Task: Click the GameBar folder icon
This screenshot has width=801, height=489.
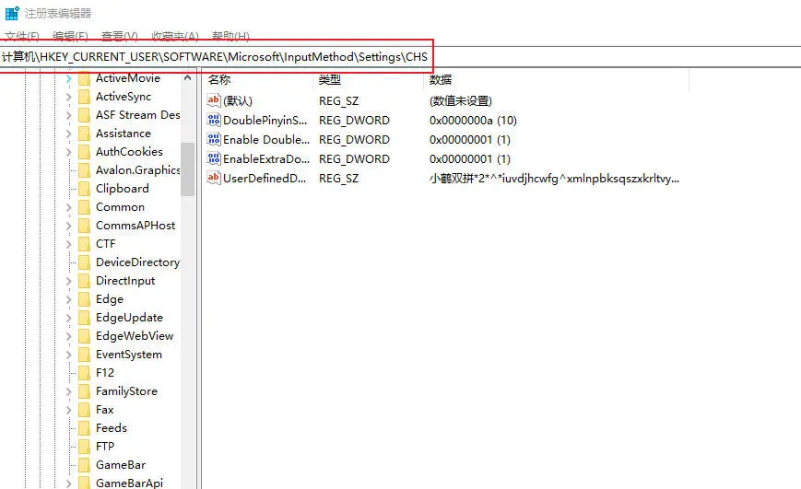Action: click(x=84, y=465)
